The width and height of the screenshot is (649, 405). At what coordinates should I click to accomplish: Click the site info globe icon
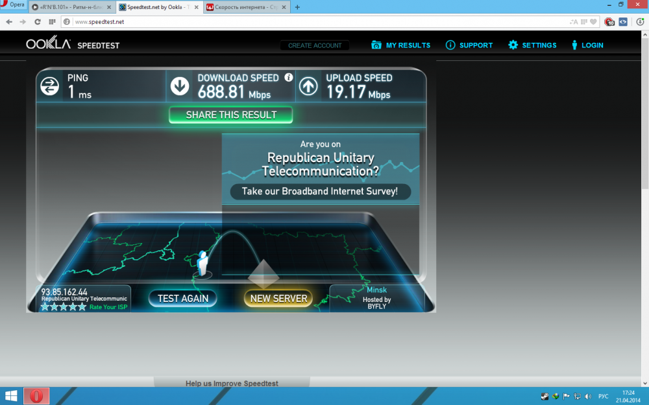click(x=67, y=22)
